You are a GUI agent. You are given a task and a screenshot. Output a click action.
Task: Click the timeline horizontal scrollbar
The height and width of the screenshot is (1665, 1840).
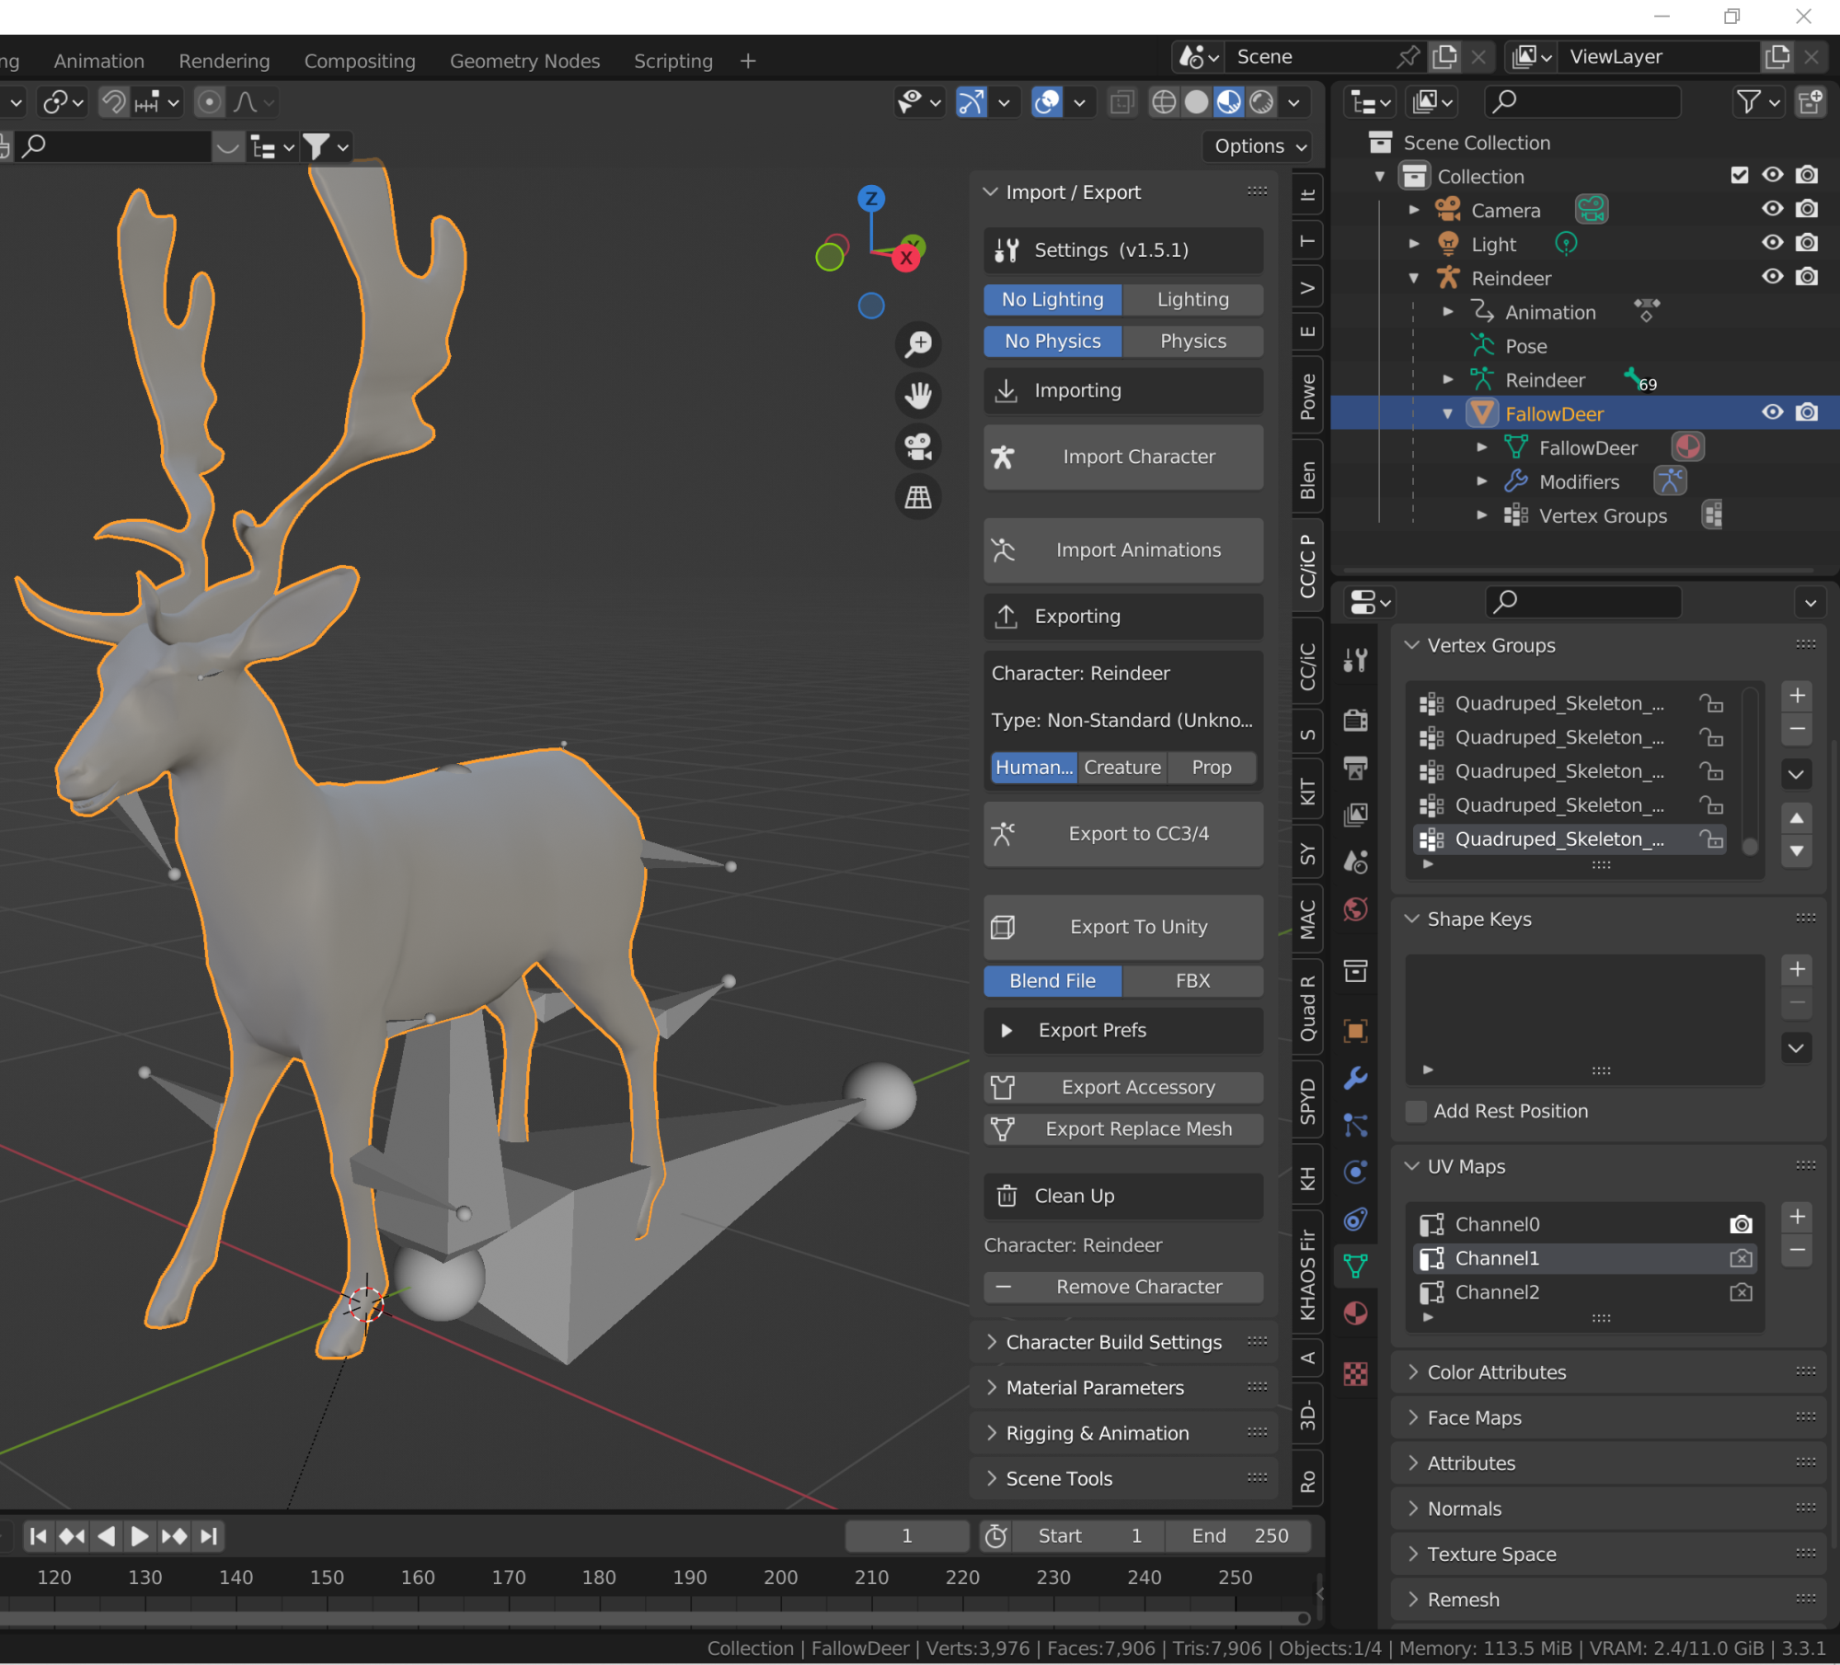click(x=655, y=1616)
